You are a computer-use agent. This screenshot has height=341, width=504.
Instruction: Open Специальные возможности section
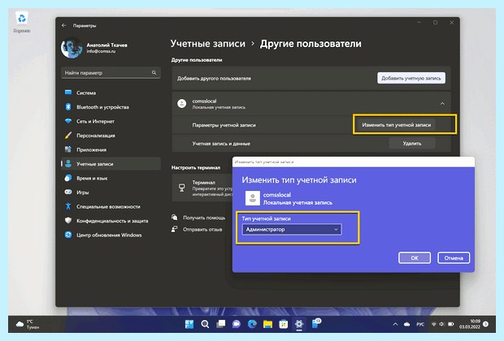click(111, 206)
